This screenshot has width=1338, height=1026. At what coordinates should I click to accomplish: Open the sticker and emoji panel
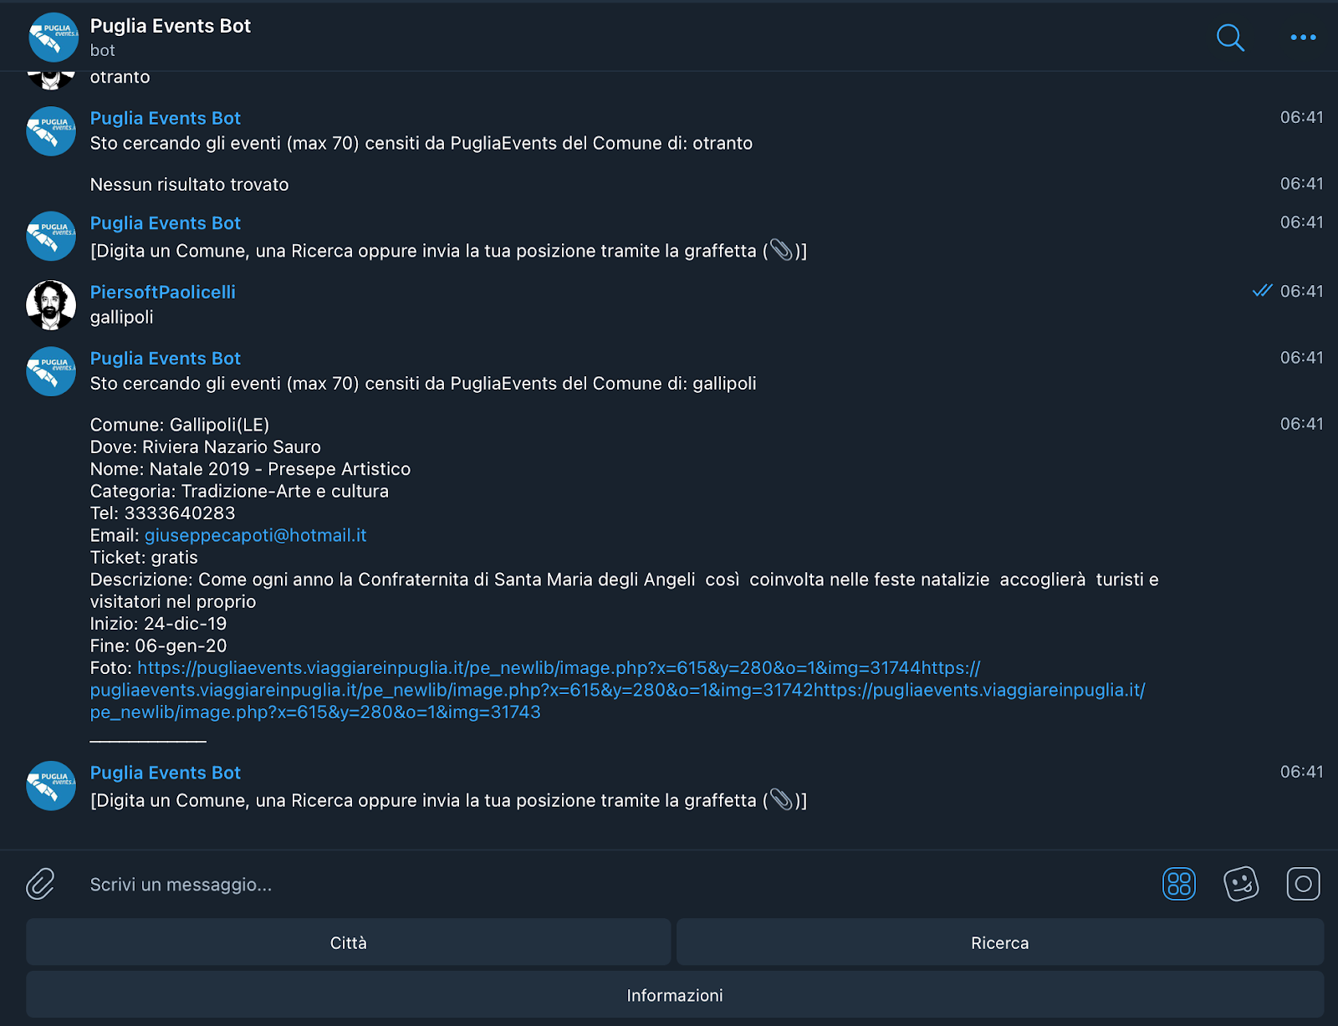tap(1241, 884)
